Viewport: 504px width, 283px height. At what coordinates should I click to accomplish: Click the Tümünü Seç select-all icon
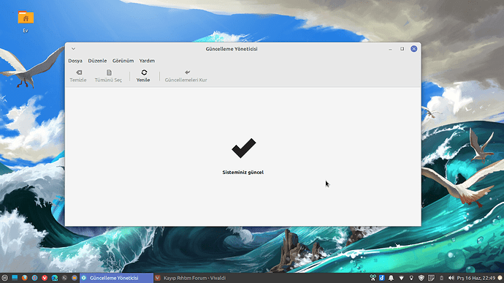click(x=109, y=72)
